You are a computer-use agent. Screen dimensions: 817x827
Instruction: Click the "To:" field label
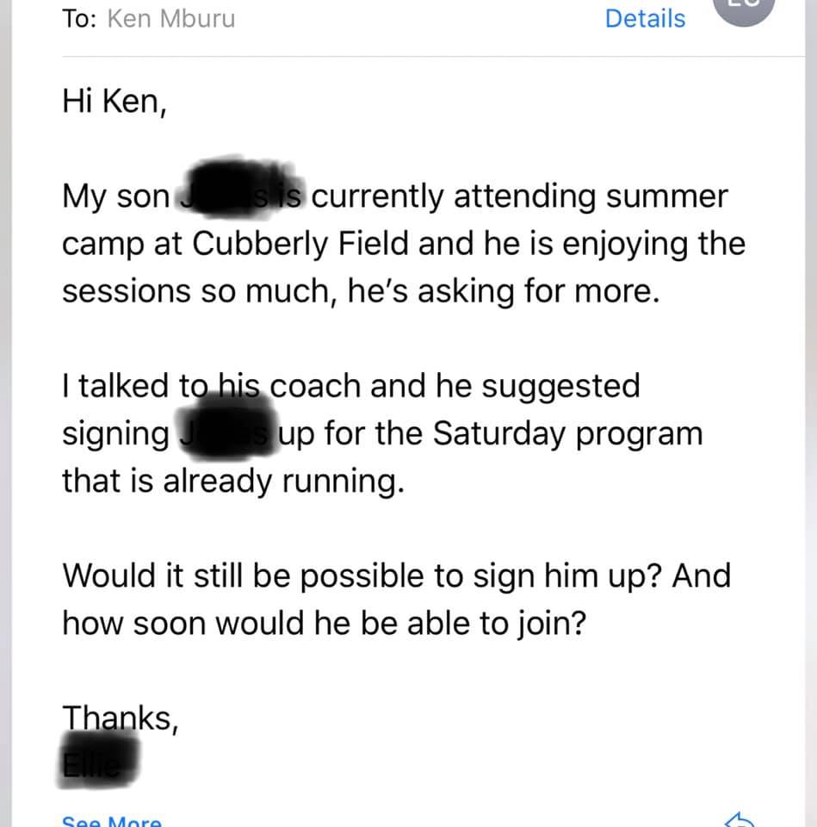click(80, 19)
